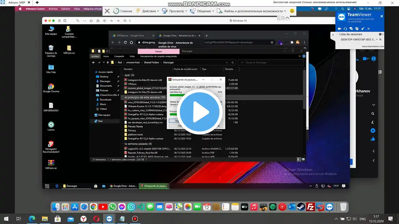Open Safari from the macOS dock
Viewport: 399px width, 224px height.
click(x=84, y=207)
